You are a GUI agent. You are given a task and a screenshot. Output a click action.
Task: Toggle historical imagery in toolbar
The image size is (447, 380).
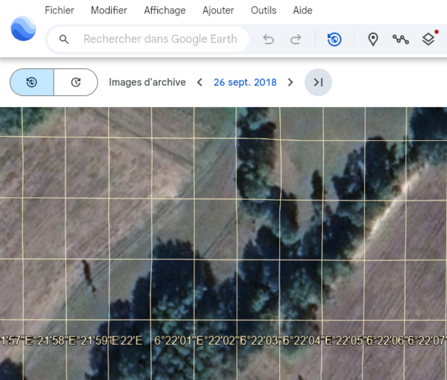click(x=334, y=39)
